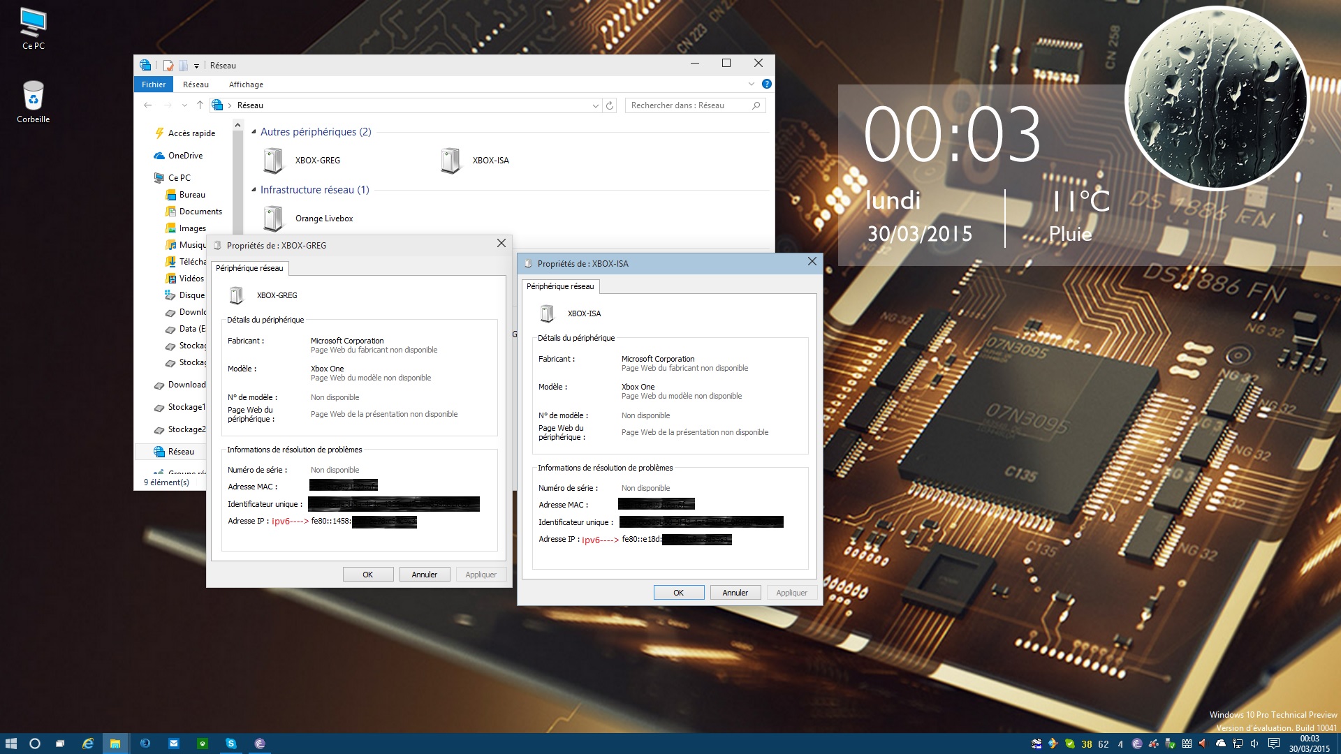The width and height of the screenshot is (1341, 754).
Task: Click OK in XBOX-ISA properties dialog
Action: [x=678, y=593]
